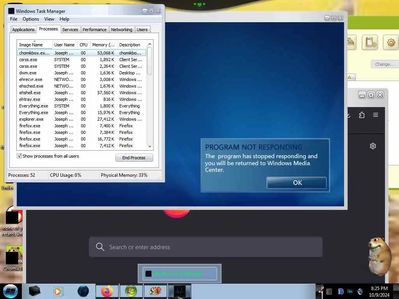Image resolution: width=399 pixels, height=299 pixels.
Task: Open the Options menu in Task Manager
Action: (x=30, y=19)
